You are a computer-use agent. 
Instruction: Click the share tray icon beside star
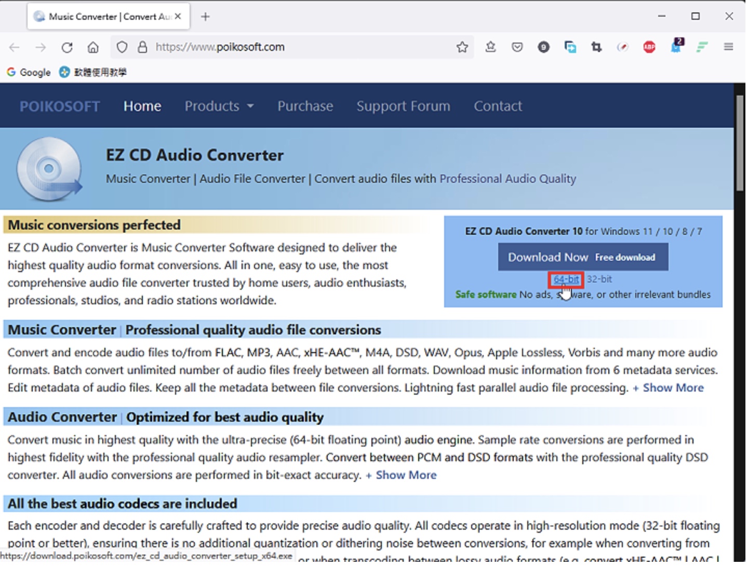click(490, 47)
